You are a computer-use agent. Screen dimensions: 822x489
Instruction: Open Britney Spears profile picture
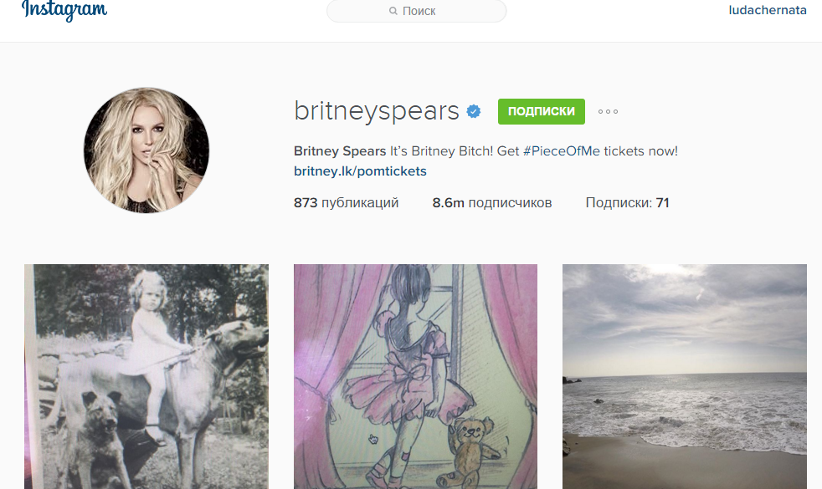click(x=146, y=150)
